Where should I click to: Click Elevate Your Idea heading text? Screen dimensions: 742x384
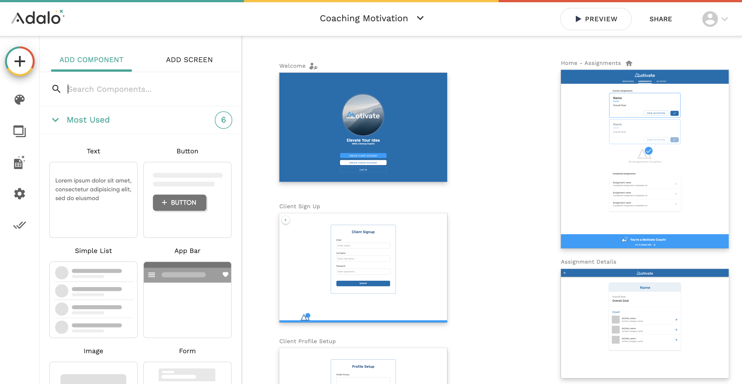(363, 140)
